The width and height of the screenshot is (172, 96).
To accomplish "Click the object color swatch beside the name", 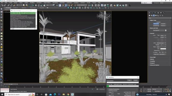I will (x=166, y=30).
